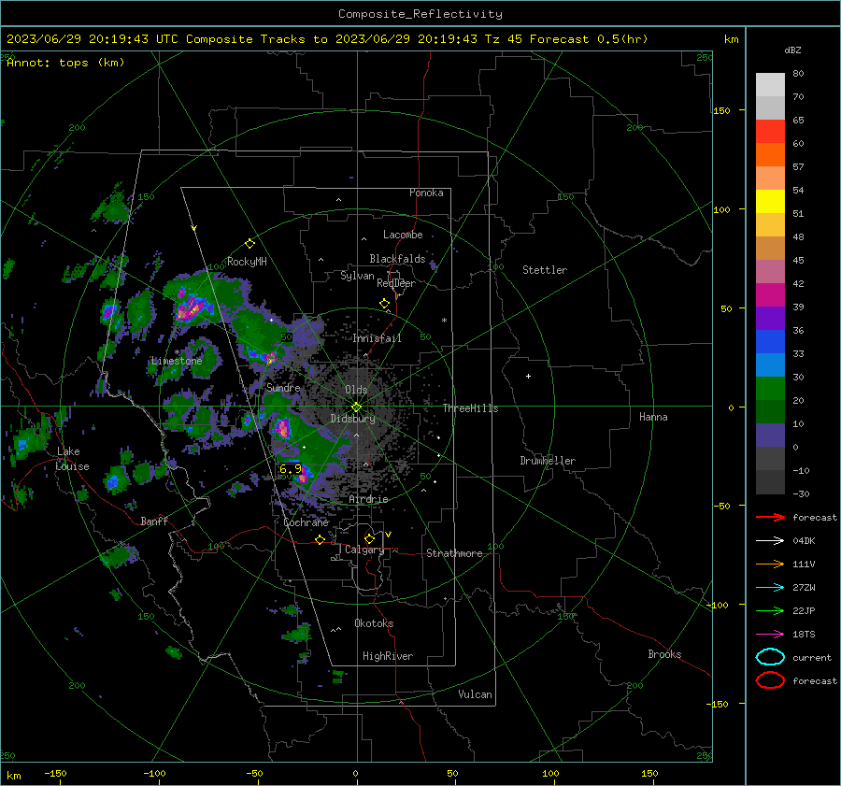This screenshot has width=841, height=786.
Task: Click the yellow diamond marker above Calgary
Action: 369,538
